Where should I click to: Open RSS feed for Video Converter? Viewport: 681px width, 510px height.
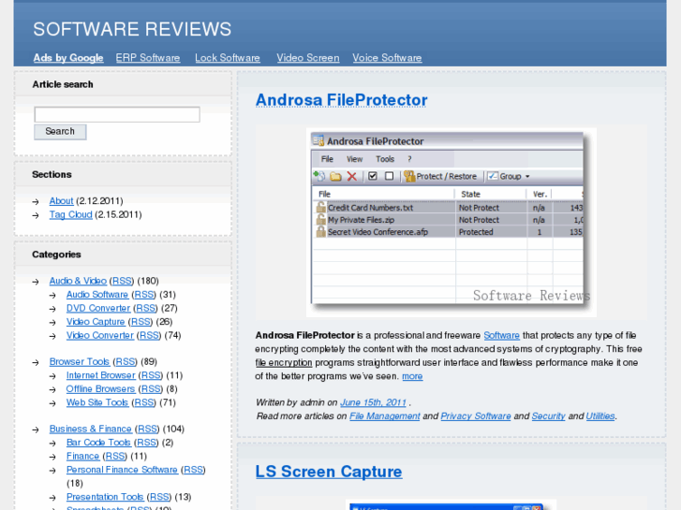point(149,335)
